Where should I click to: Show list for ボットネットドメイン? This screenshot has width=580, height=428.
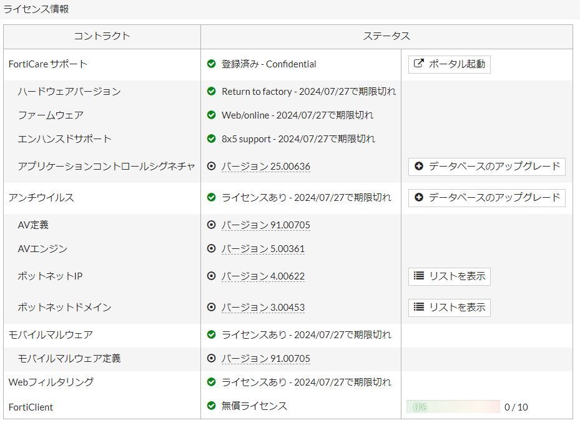pos(449,308)
